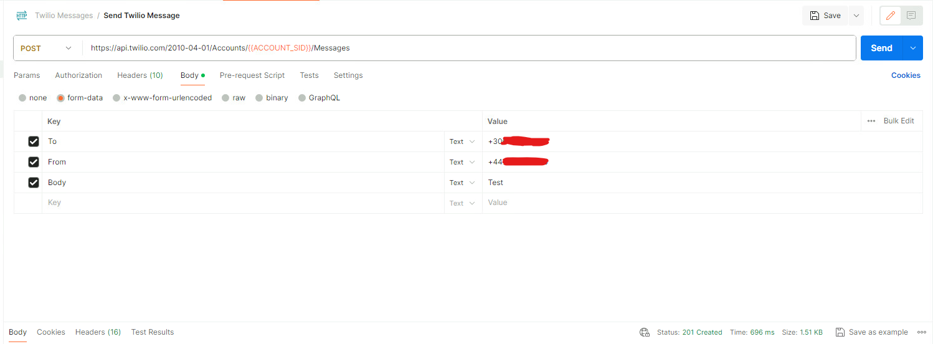This screenshot has width=933, height=344.
Task: Click the To key cell
Action: tap(243, 141)
